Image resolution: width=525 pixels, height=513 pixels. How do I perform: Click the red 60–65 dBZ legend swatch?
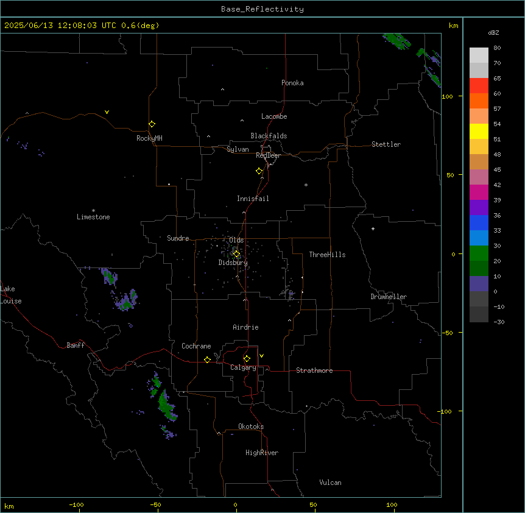[479, 86]
